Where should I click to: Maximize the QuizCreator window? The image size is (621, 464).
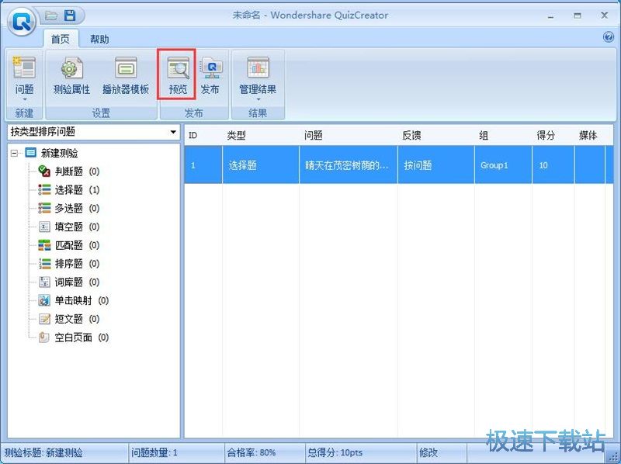pos(578,16)
